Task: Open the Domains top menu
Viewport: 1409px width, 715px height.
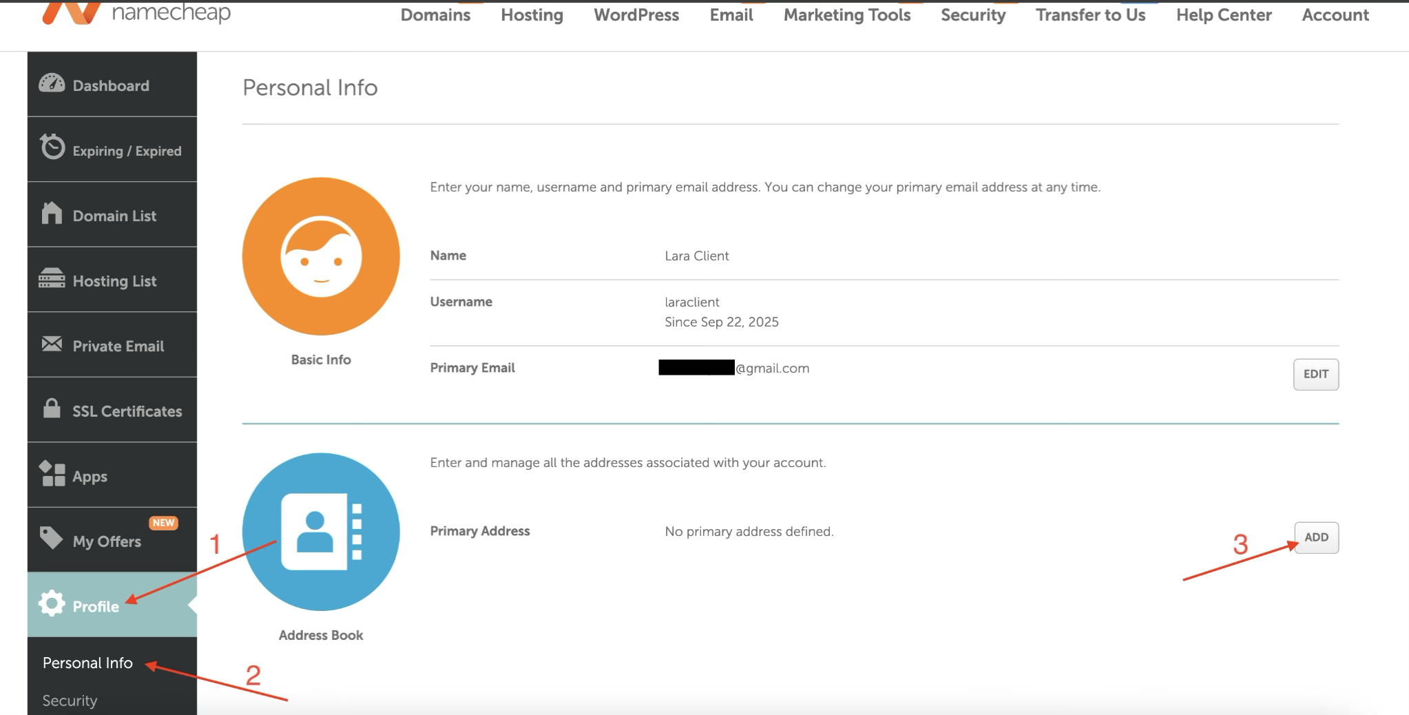Action: pyautogui.click(x=435, y=15)
